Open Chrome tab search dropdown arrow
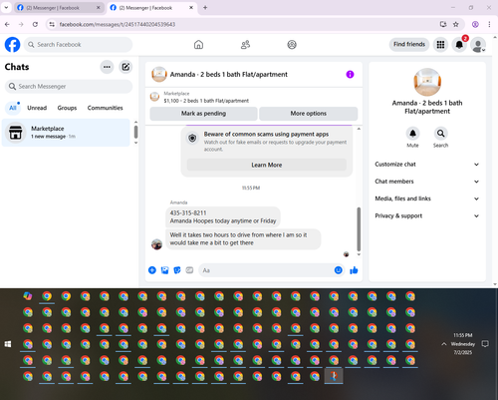Image resolution: width=498 pixels, height=400 pixels. pyautogui.click(x=6, y=7)
